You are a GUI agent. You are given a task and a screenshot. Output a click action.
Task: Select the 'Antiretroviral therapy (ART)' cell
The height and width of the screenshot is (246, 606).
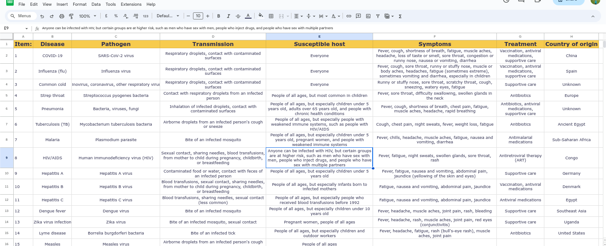520,158
